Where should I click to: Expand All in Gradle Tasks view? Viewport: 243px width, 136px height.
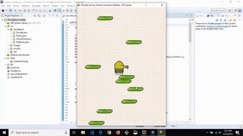217,20
